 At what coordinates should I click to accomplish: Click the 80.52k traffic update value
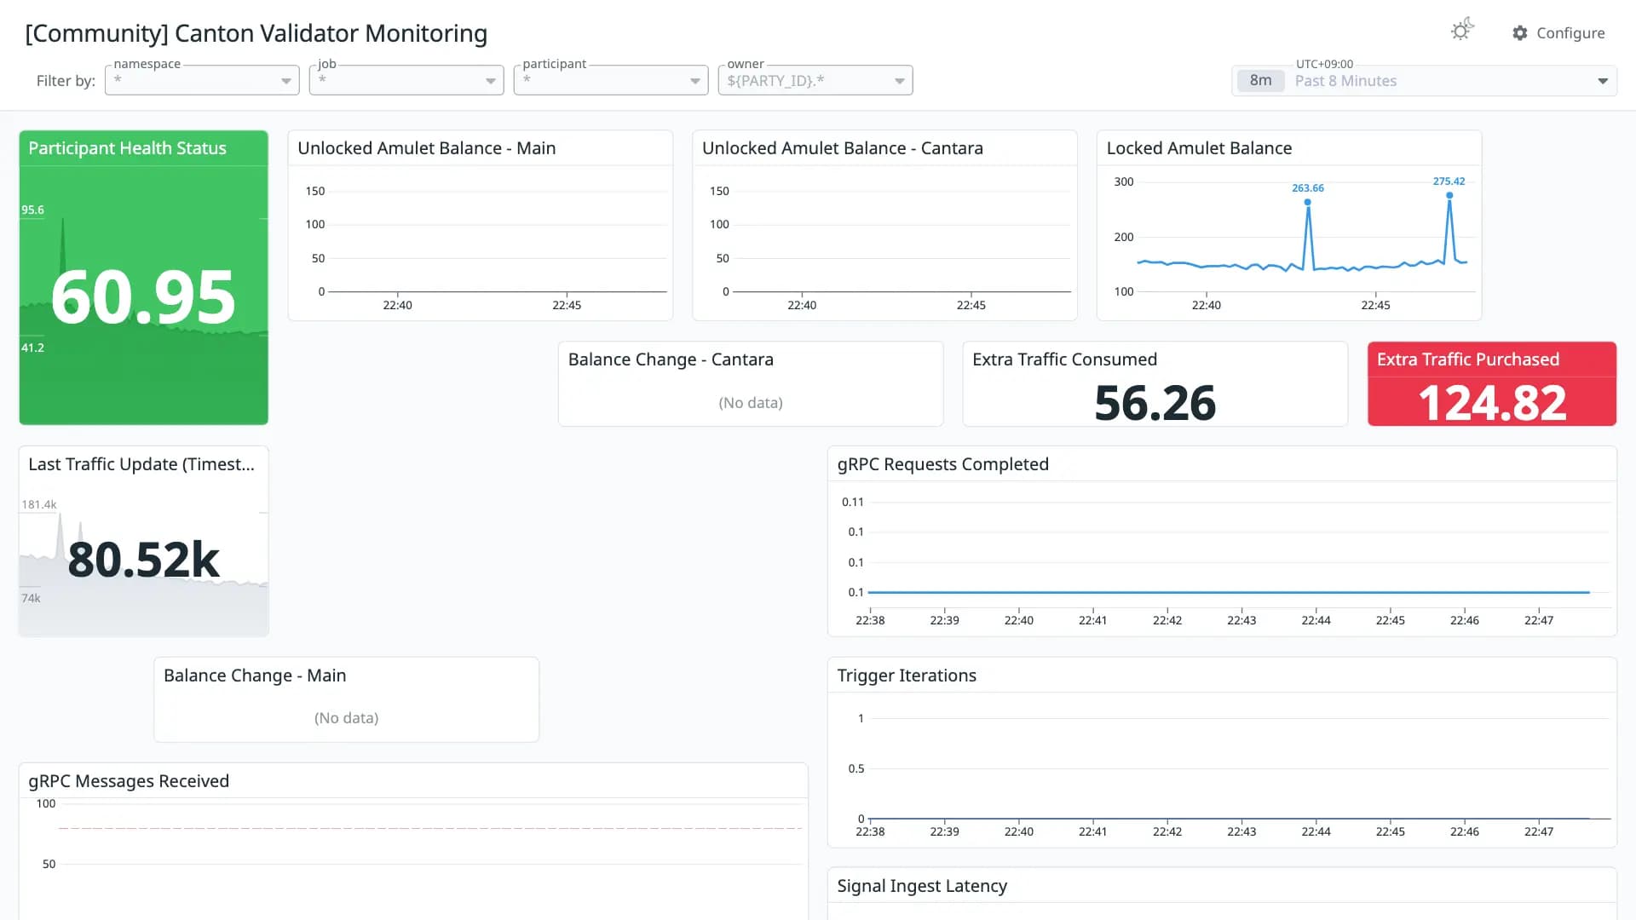click(143, 560)
